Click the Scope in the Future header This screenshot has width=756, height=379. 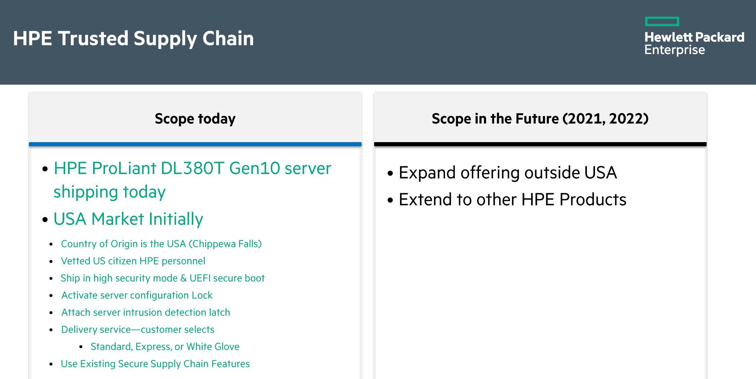(540, 119)
